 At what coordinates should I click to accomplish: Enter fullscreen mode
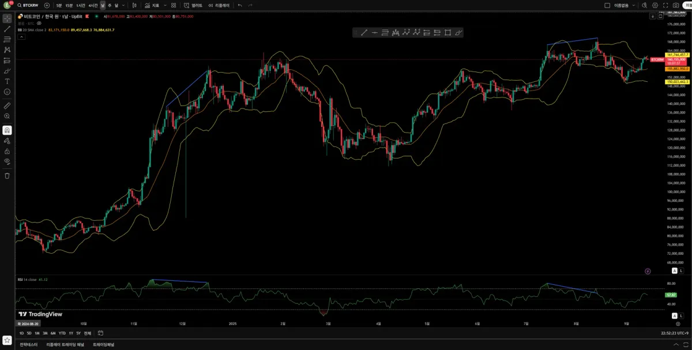[x=665, y=5]
